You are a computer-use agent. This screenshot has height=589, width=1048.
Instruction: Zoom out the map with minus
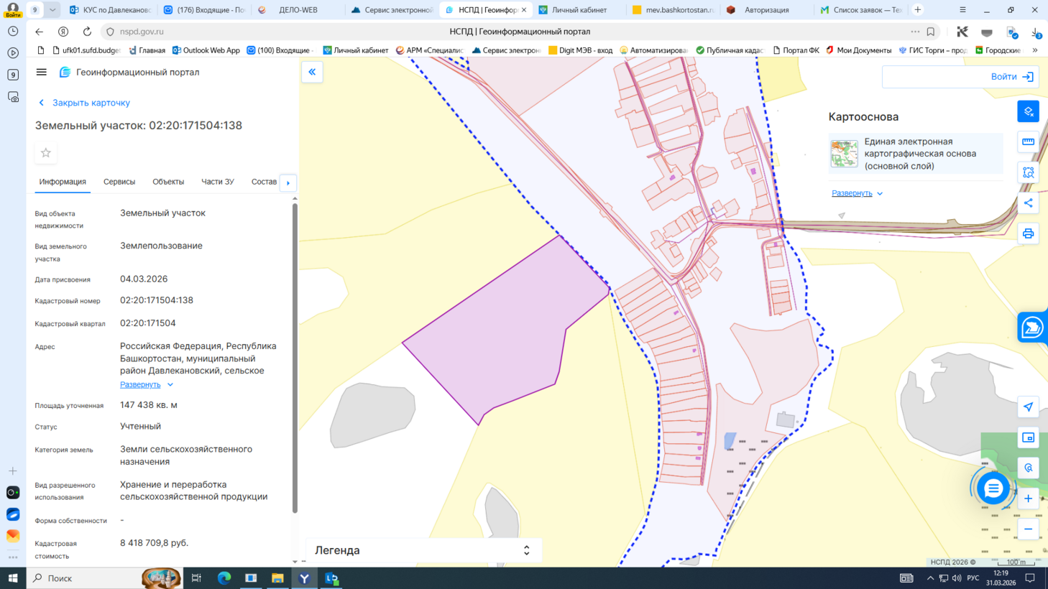pos(1028,529)
